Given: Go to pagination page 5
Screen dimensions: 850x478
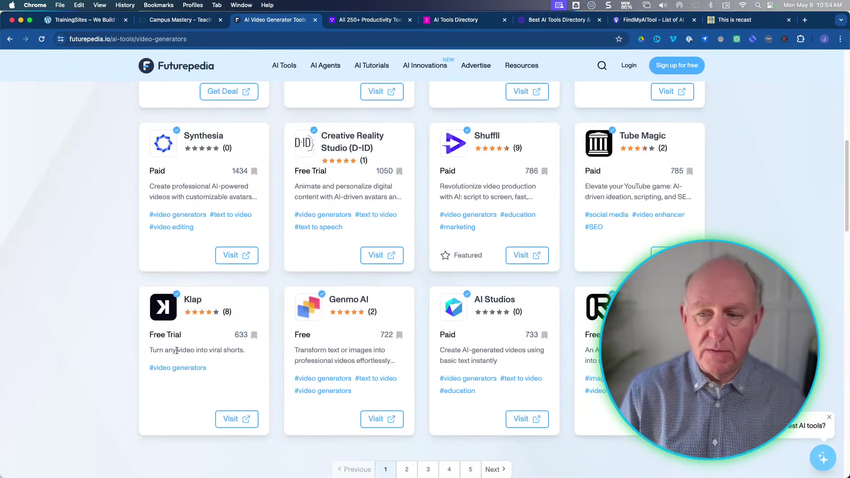Looking at the screenshot, I should tap(471, 469).
